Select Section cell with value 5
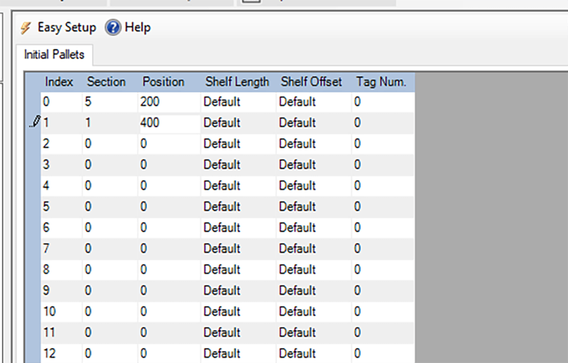568x363 pixels. pyautogui.click(x=110, y=102)
